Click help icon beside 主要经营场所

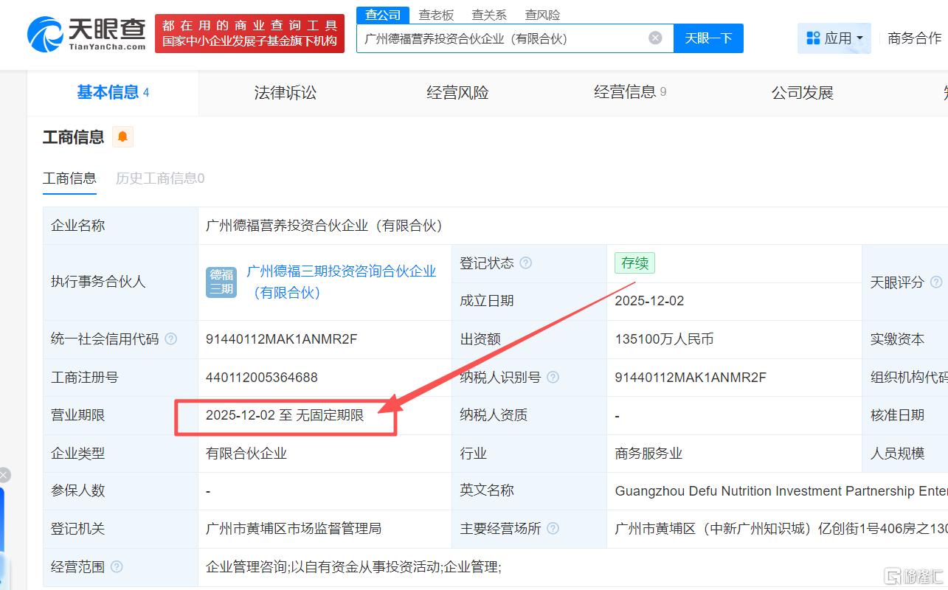[553, 529]
